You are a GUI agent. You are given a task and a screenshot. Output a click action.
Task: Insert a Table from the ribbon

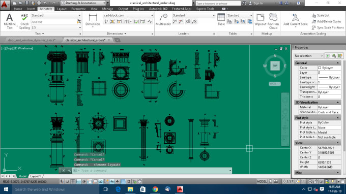pos(221,20)
